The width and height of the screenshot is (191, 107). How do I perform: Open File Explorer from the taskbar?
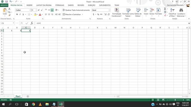pyautogui.click(x=47, y=104)
